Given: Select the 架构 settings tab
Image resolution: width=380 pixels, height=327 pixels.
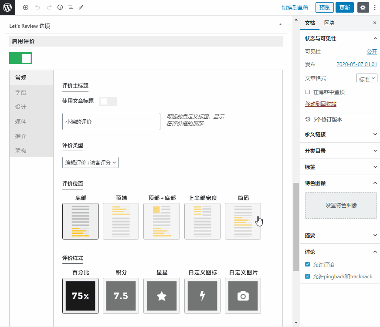Looking at the screenshot, I should (x=31, y=150).
